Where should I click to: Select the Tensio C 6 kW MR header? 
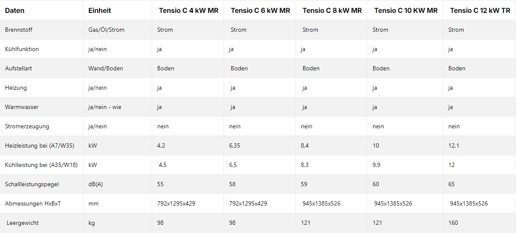click(260, 11)
